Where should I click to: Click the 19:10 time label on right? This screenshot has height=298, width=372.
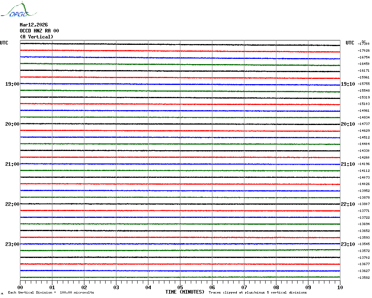coord(348,84)
